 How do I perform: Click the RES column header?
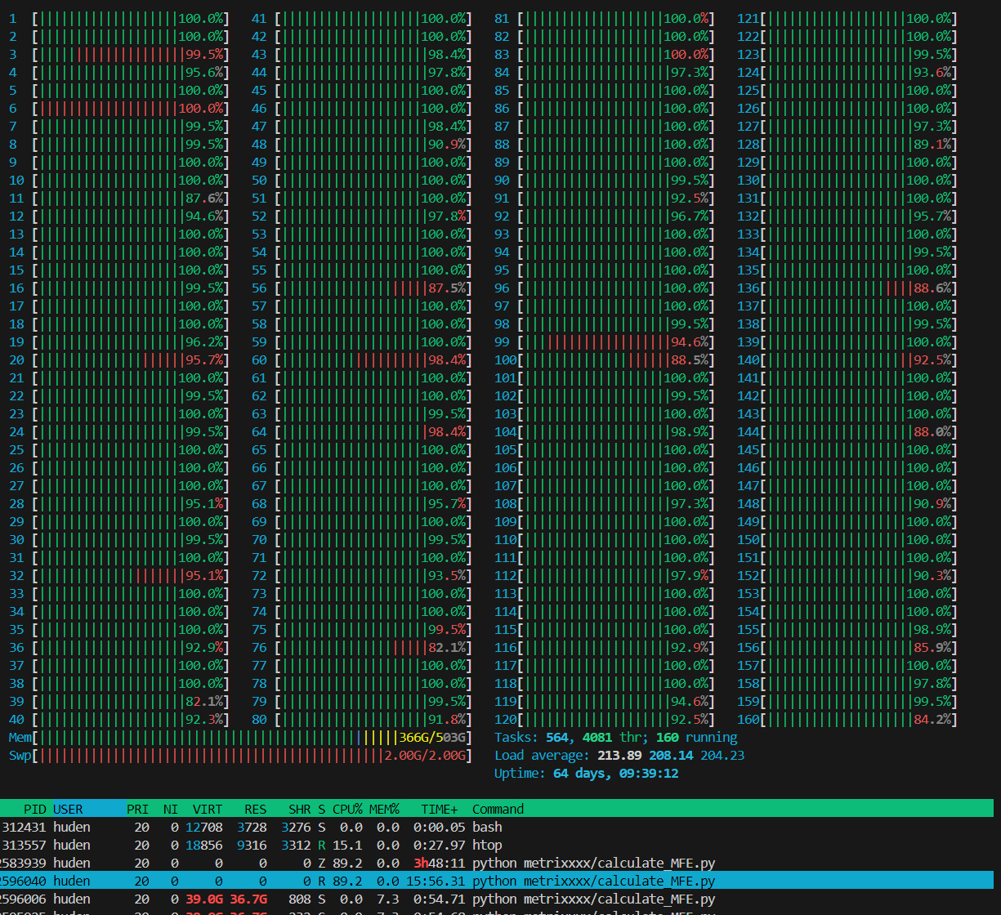[x=255, y=809]
